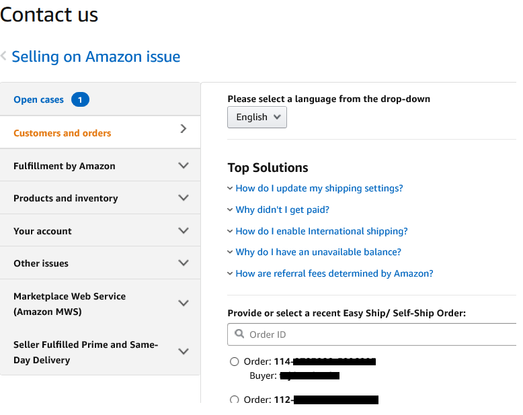
Task: Open the 'Why didn't I get paid?' solution
Action: [x=282, y=210]
